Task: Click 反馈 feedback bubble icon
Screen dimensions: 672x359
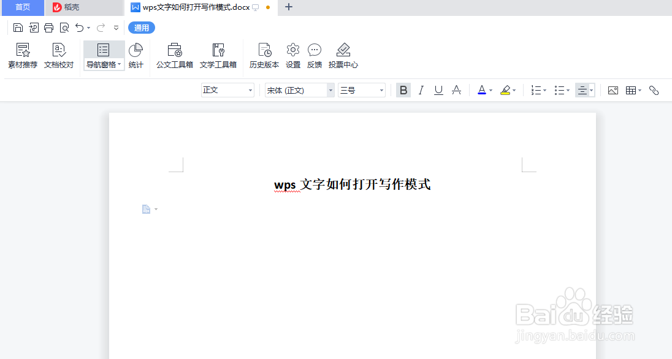Action: click(x=315, y=56)
